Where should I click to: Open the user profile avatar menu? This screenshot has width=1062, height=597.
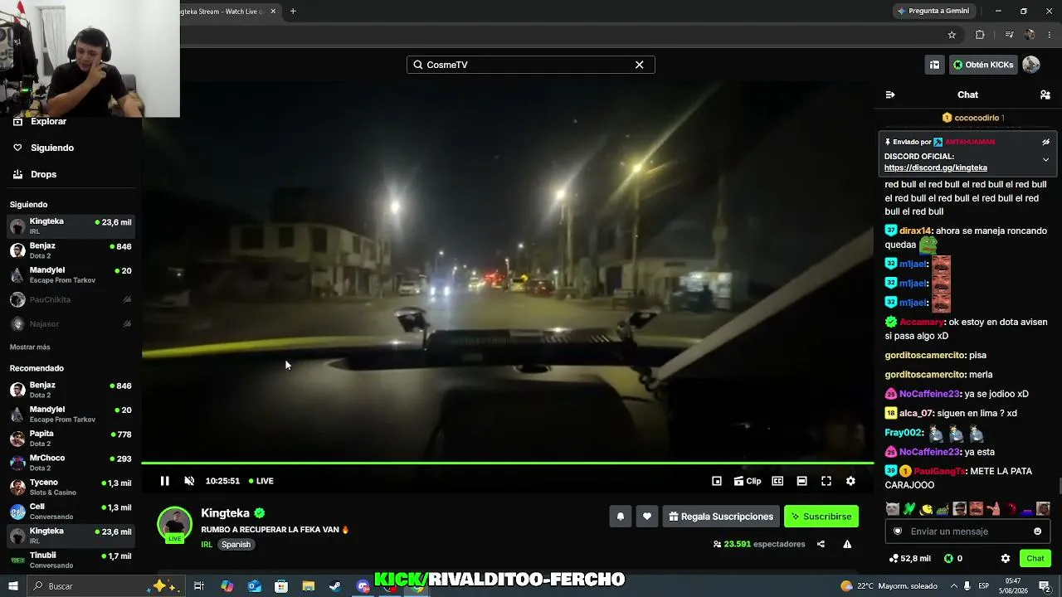tap(1031, 65)
